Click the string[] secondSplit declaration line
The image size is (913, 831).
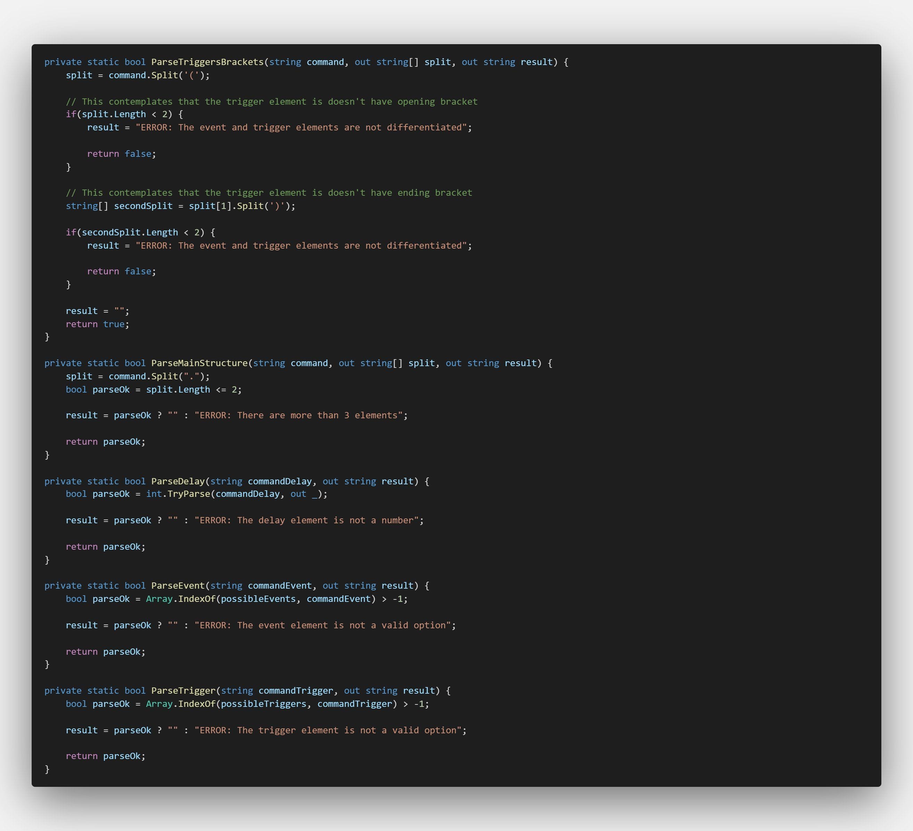[x=180, y=206]
